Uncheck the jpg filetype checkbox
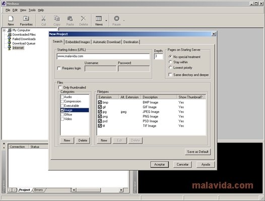 click(x=100, y=112)
